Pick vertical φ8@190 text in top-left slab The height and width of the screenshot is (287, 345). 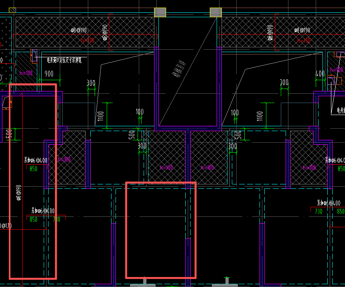pyautogui.click(x=105, y=32)
